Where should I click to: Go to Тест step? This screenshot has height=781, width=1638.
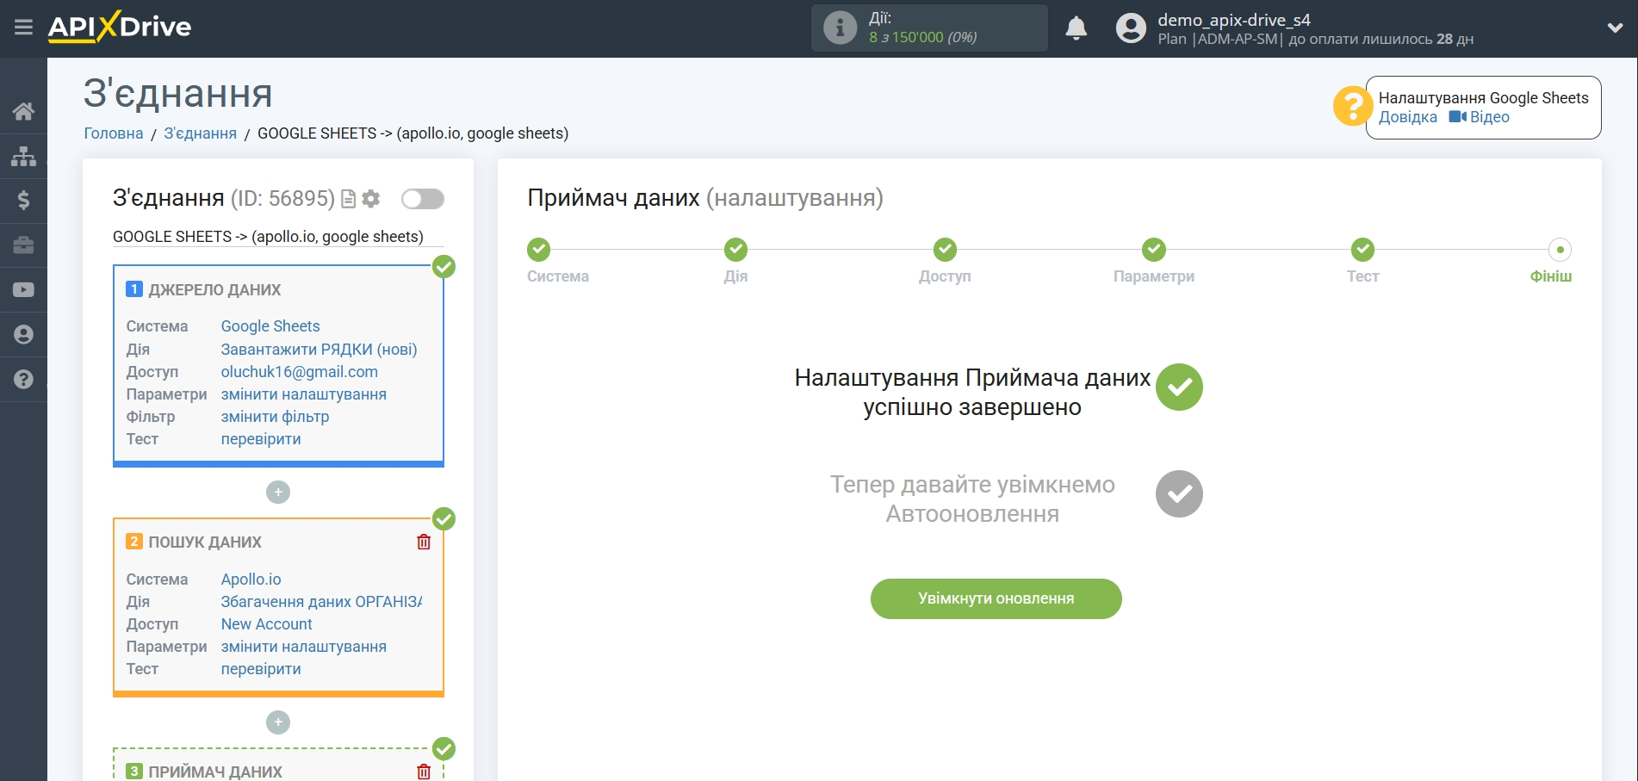tap(1362, 250)
